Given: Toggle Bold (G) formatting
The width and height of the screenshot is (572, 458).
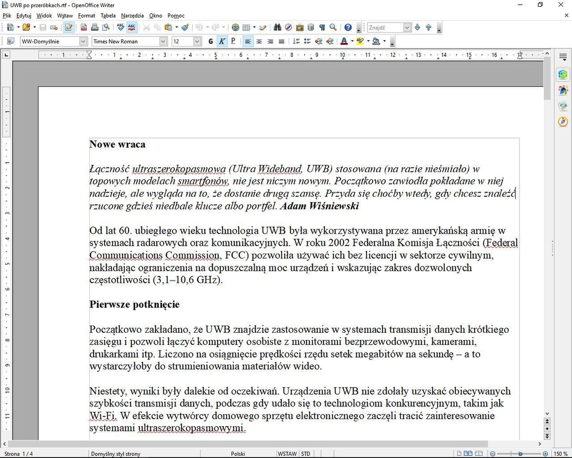Looking at the screenshot, I should pos(211,41).
